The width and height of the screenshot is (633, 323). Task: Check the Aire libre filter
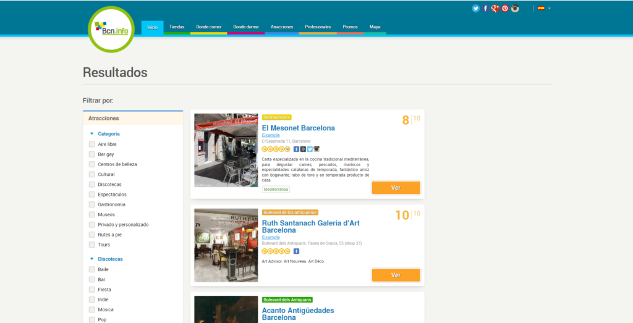coord(91,145)
